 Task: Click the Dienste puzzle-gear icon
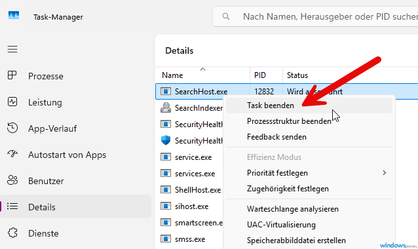point(12,233)
